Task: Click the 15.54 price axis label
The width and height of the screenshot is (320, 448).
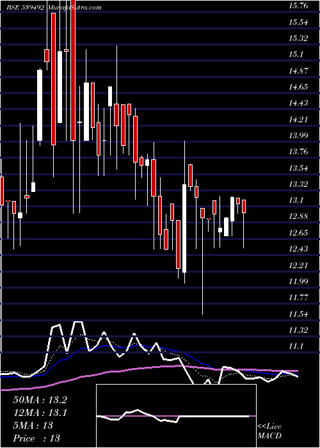Action: click(298, 22)
